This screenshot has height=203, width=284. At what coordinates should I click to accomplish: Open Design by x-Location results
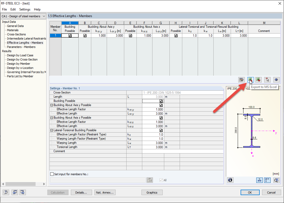(x=20, y=68)
